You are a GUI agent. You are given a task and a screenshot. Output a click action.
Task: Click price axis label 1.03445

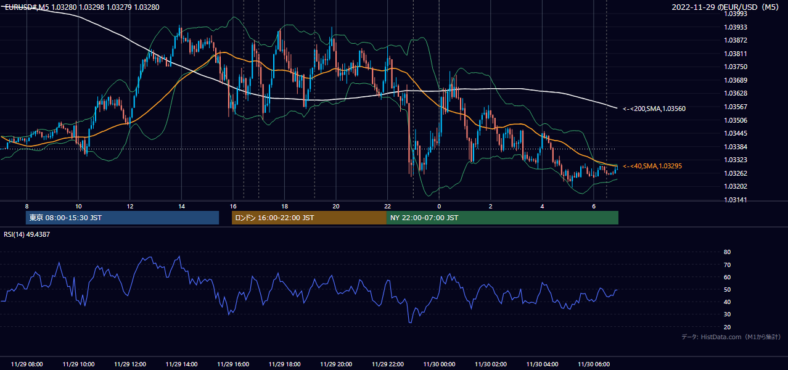[736, 133]
